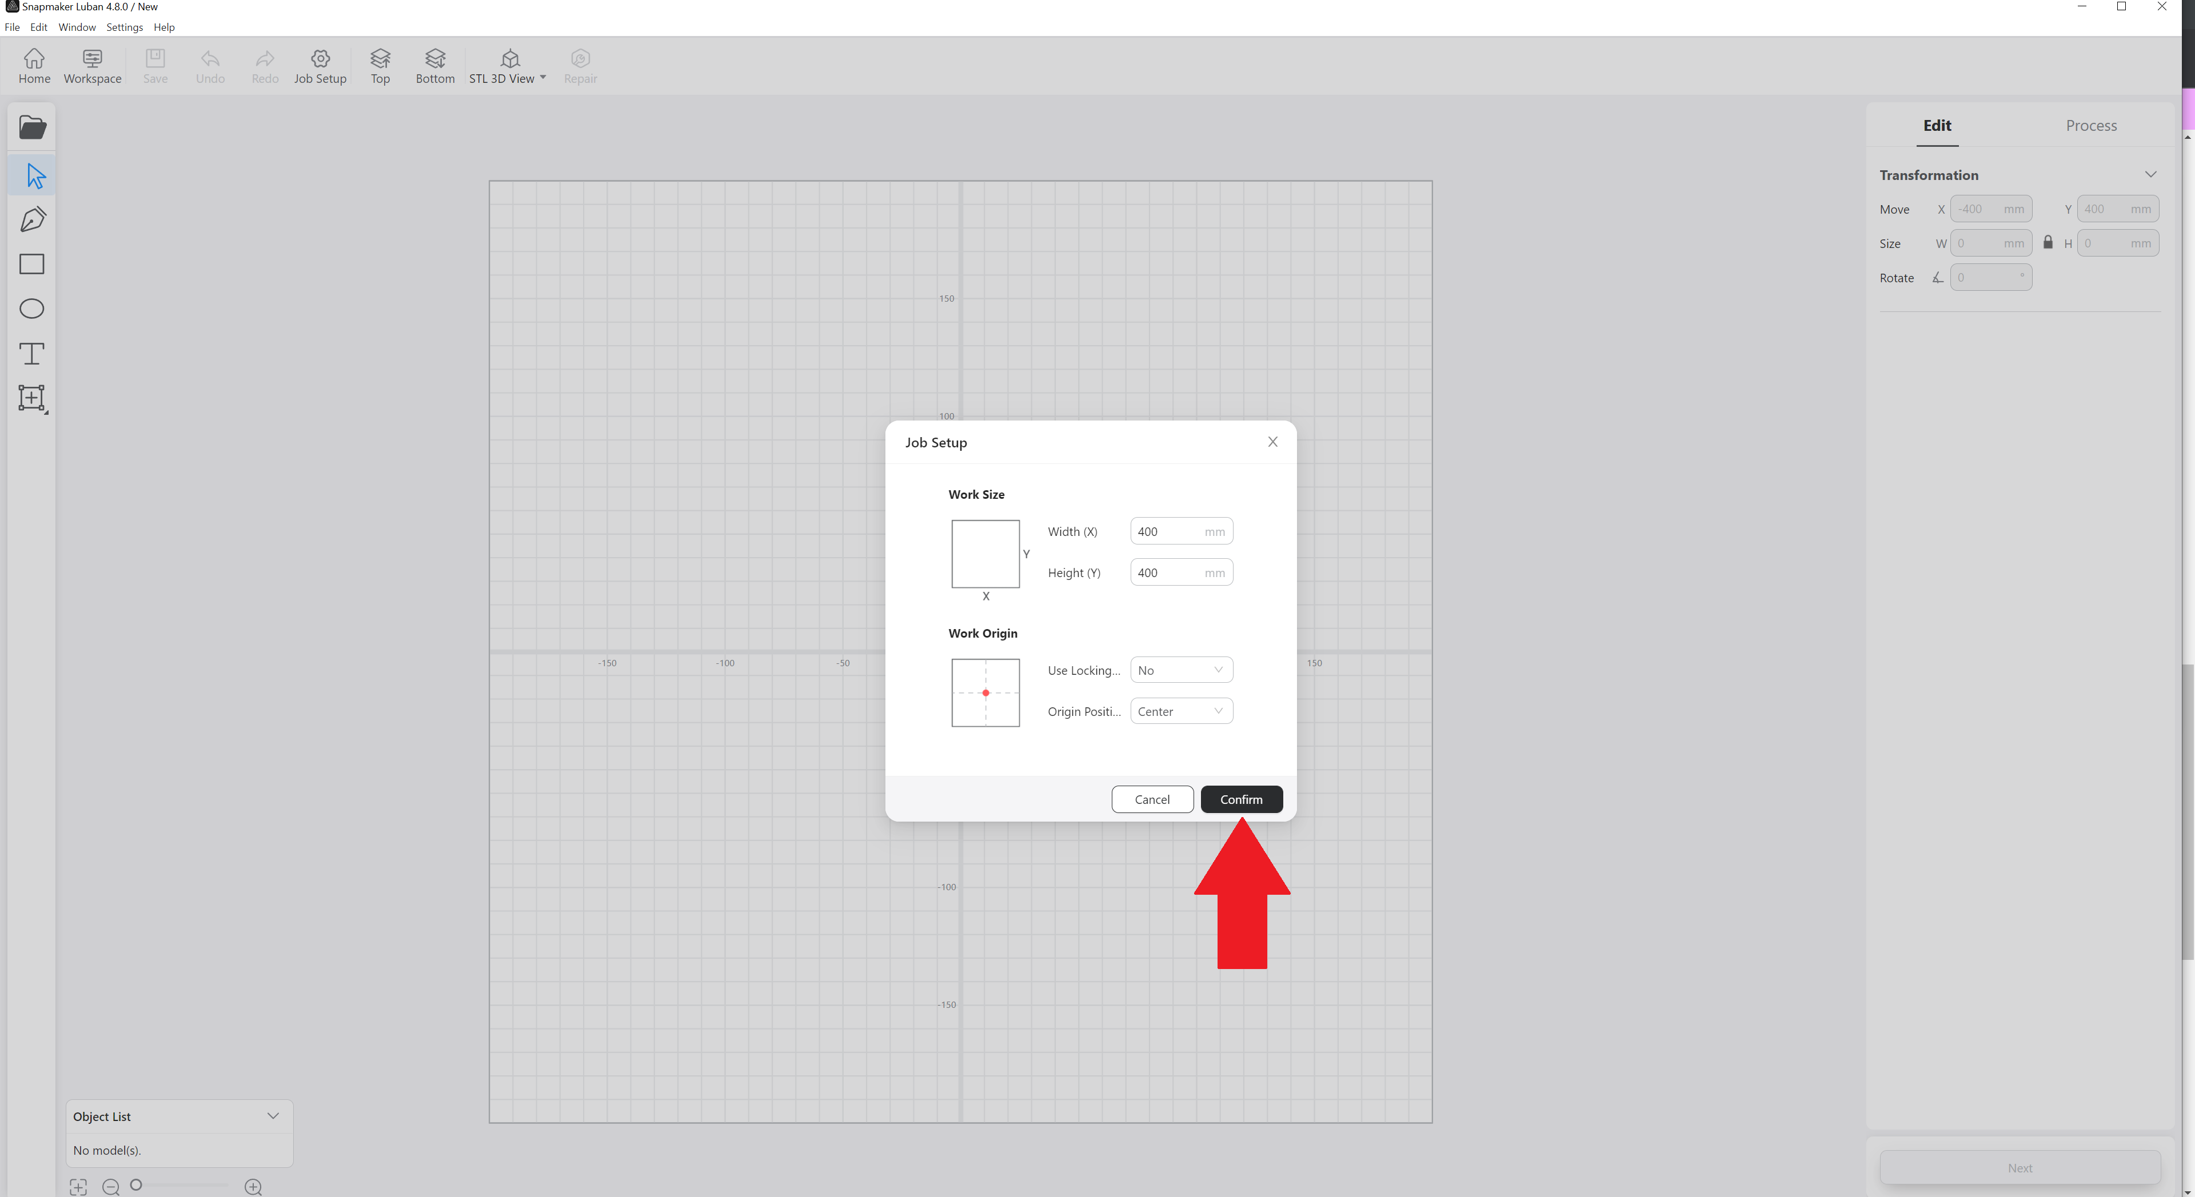
Task: Open the Workspace view icon
Action: [x=92, y=66]
